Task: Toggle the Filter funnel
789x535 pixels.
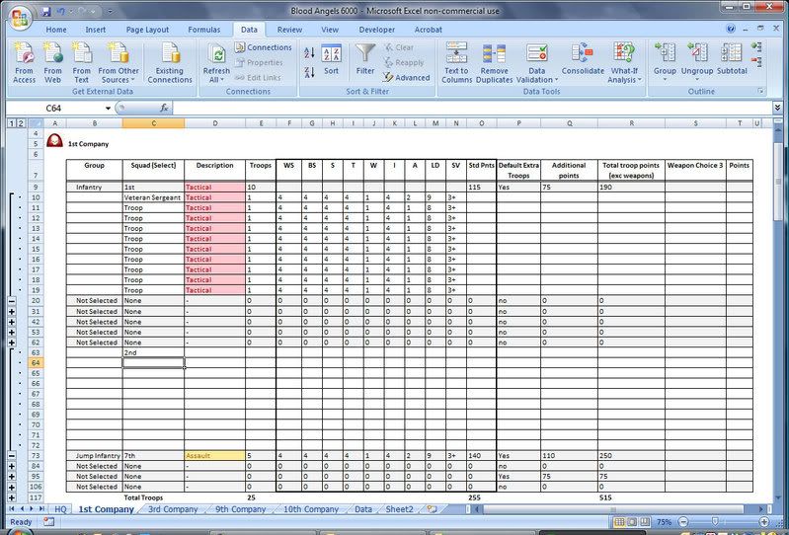Action: [x=365, y=59]
